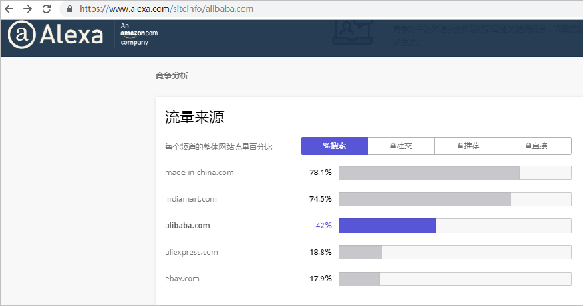Screen dimensions: 584x306
Task: Open the locked 直接 tab
Action: tap(537, 146)
